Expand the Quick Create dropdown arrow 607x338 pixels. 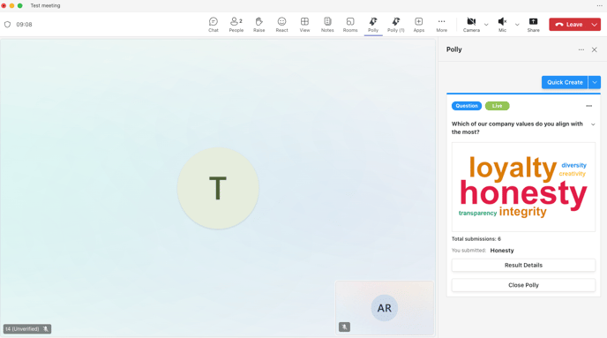point(595,82)
